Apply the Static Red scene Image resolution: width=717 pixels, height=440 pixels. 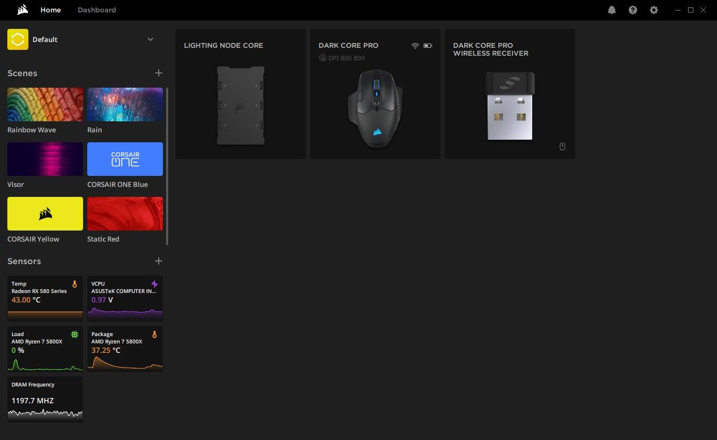[125, 214]
